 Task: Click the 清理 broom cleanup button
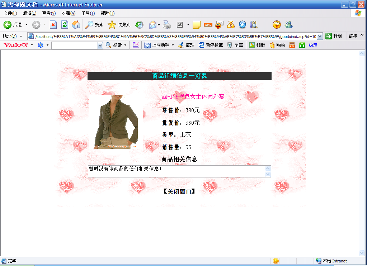coord(186,45)
